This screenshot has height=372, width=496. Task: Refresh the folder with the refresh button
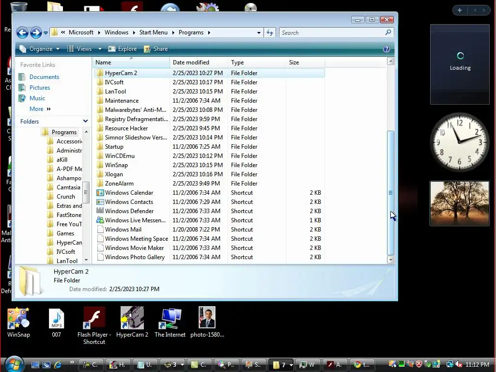tap(270, 32)
